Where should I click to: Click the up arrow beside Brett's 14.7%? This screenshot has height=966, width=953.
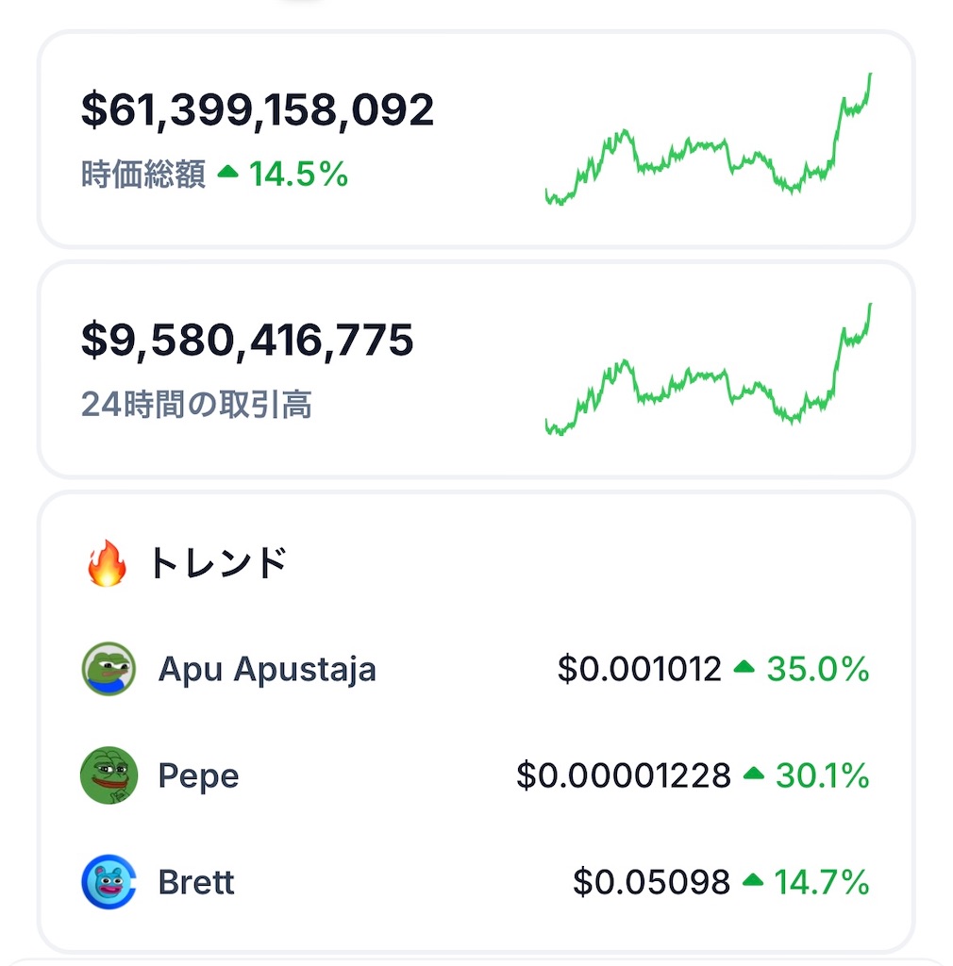tap(753, 880)
